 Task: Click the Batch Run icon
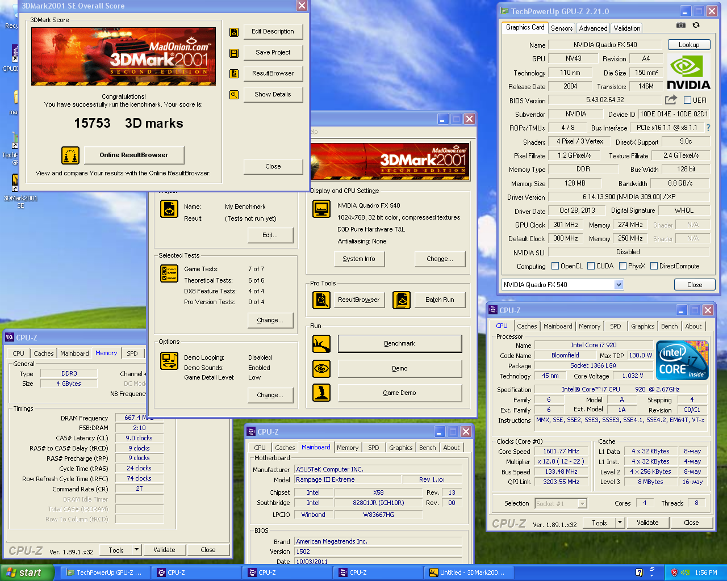pyautogui.click(x=402, y=300)
